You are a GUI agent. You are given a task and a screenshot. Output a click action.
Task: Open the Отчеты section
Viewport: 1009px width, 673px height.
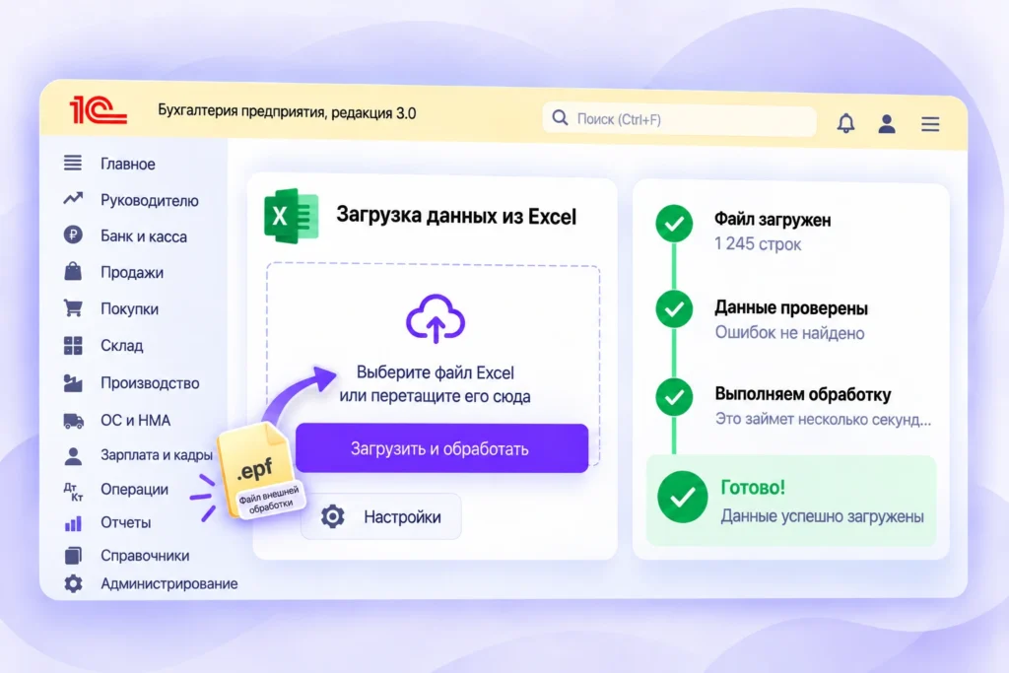point(125,522)
